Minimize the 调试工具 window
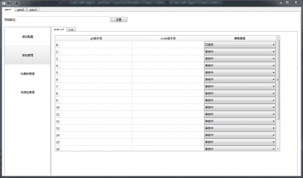The height and width of the screenshot is (178, 303). pos(281,2)
